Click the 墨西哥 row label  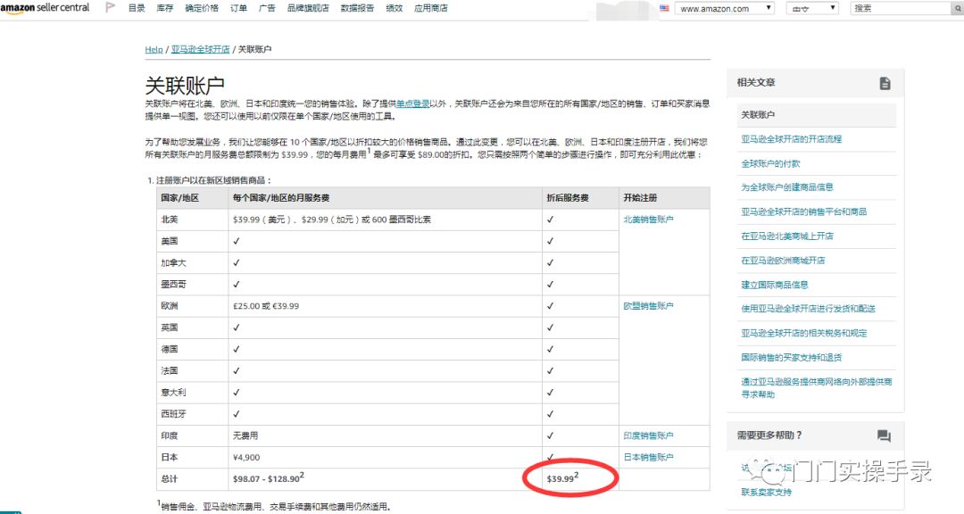click(x=173, y=284)
